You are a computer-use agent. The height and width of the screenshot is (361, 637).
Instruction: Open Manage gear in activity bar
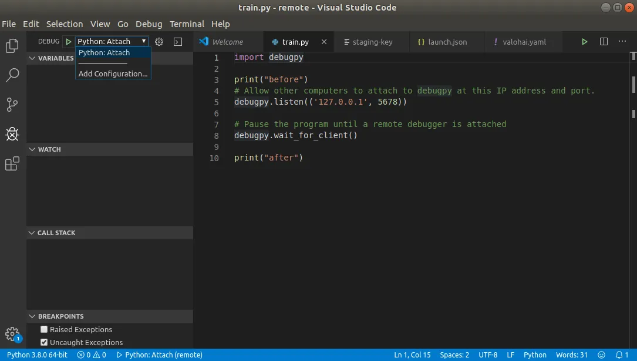pyautogui.click(x=12, y=334)
